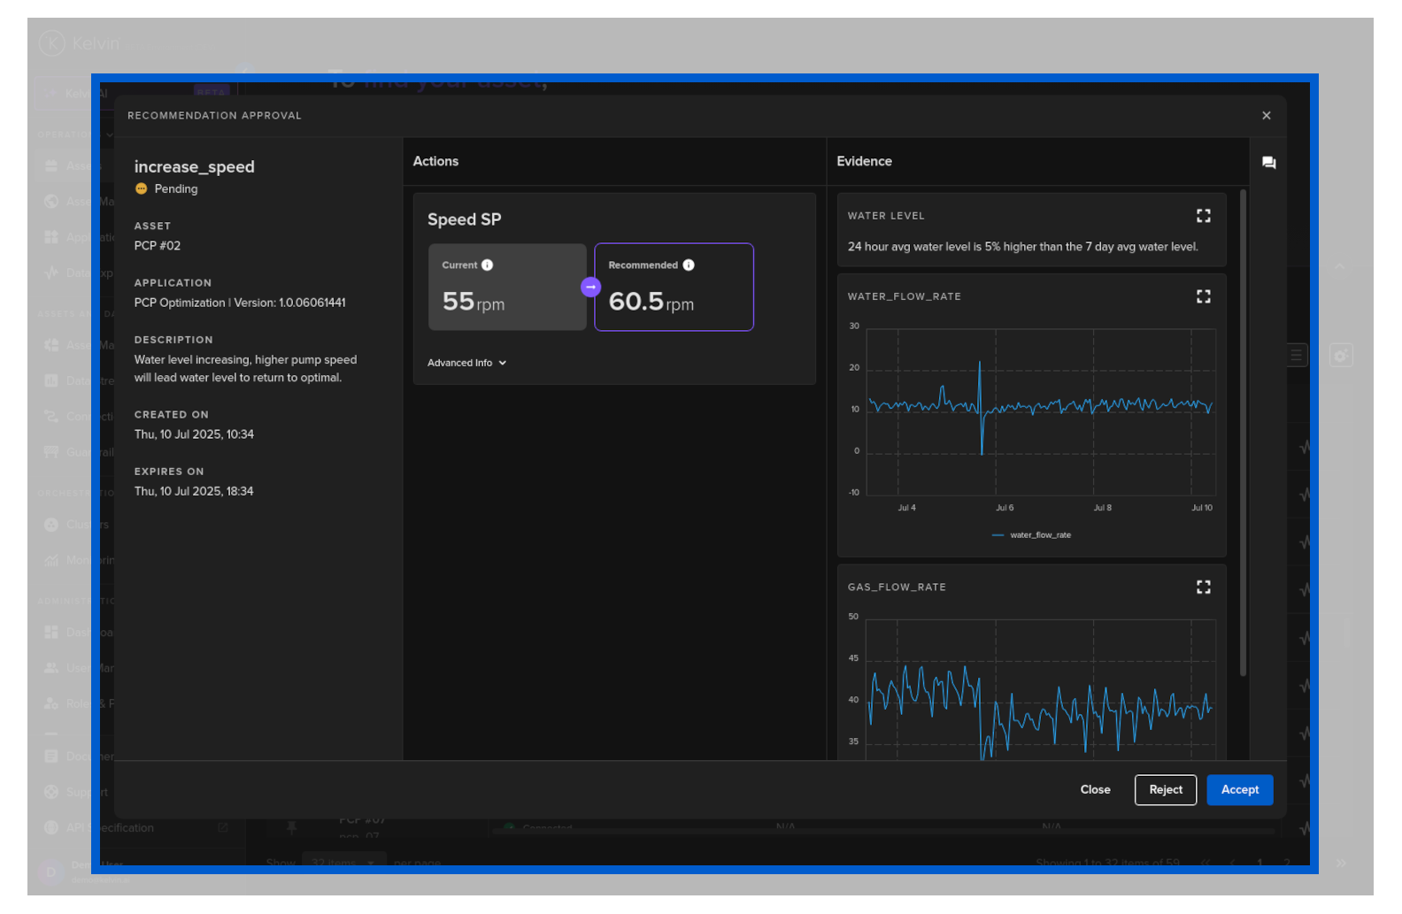This screenshot has height=914, width=1402.
Task: Maximize the WATER_FLOW_RATE chart
Action: tap(1203, 296)
